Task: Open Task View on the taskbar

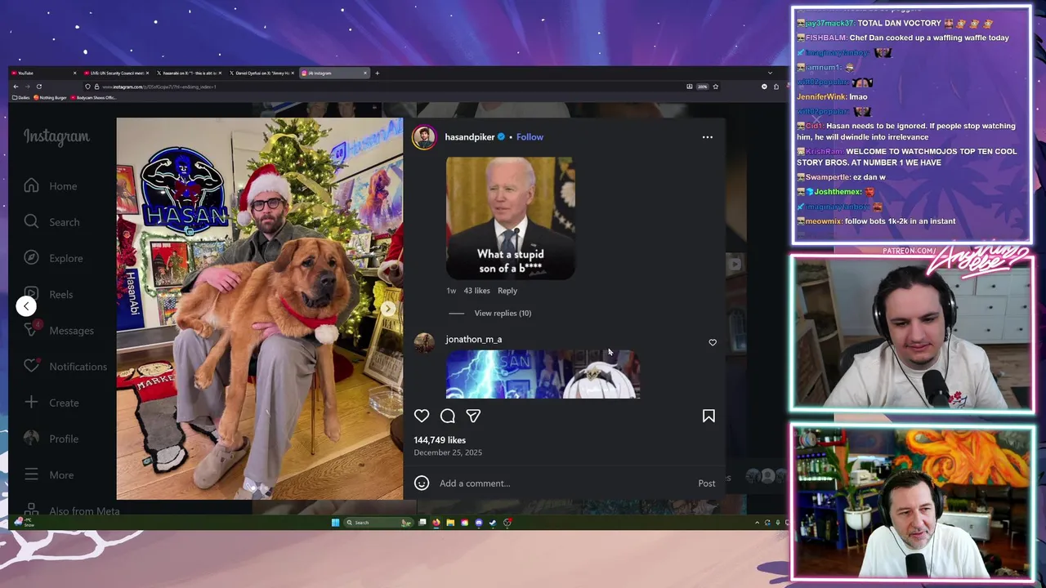Action: click(x=422, y=523)
